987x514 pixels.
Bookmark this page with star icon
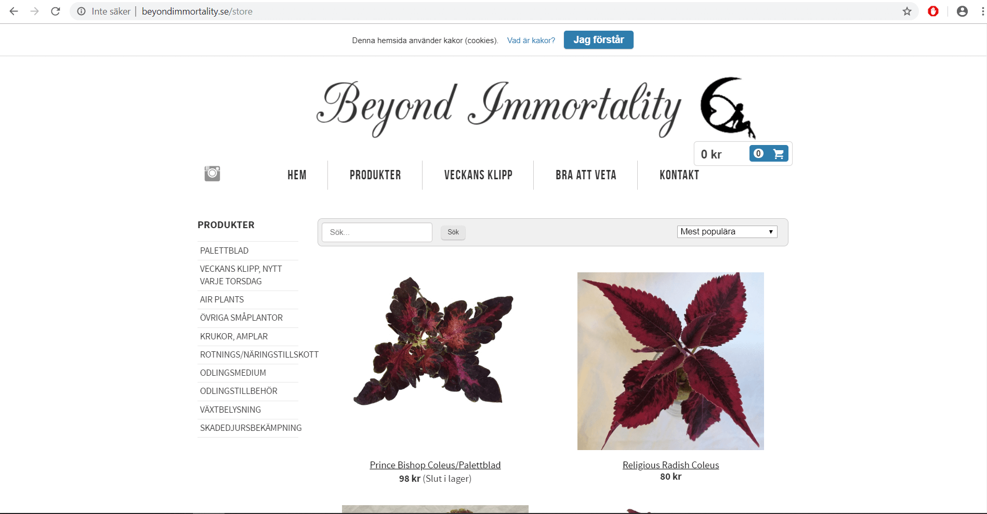tap(907, 11)
